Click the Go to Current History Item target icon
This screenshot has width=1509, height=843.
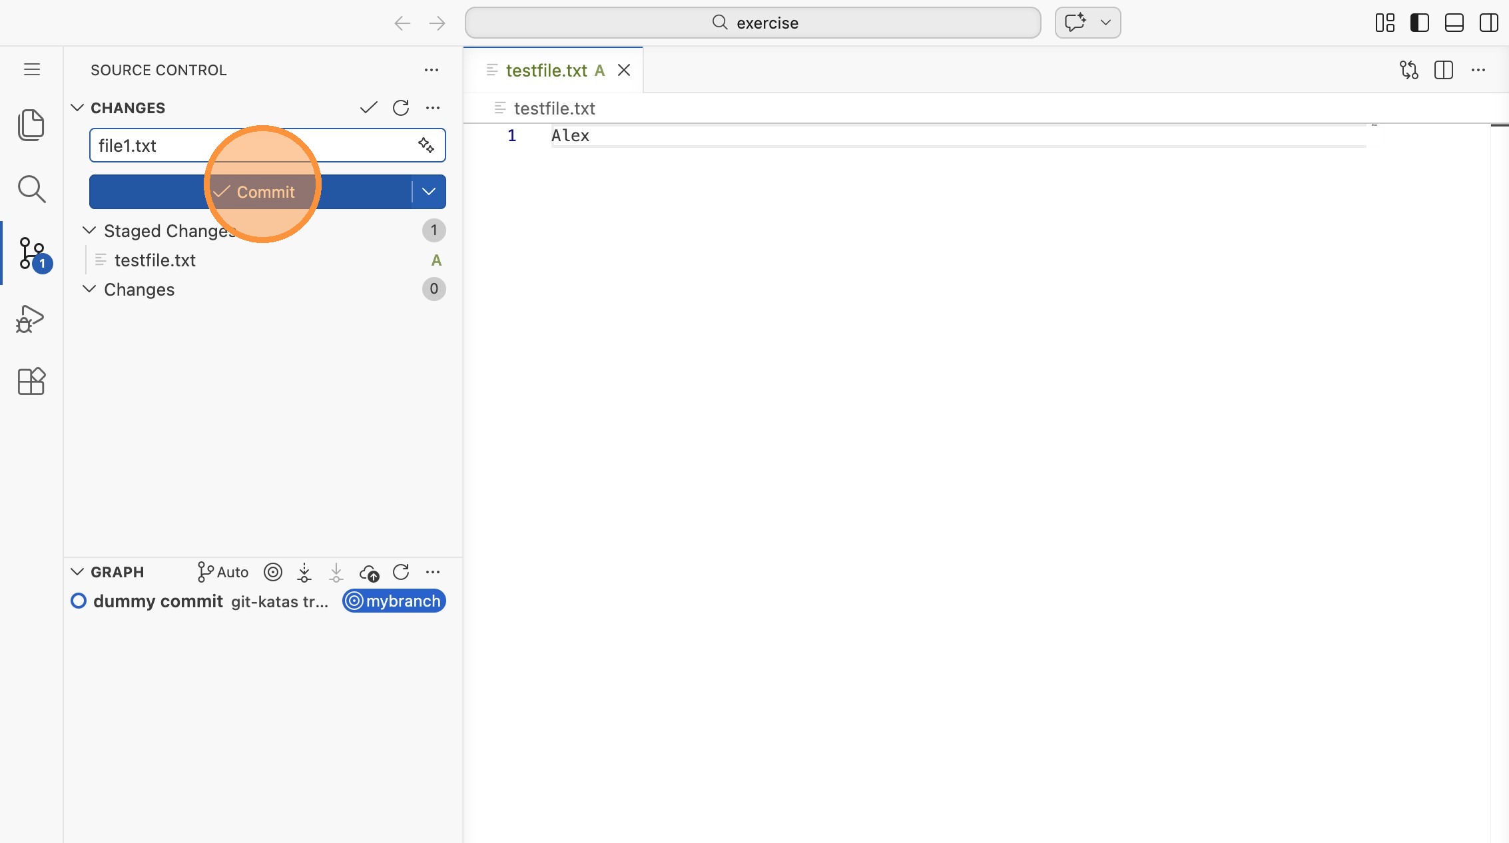pyautogui.click(x=273, y=573)
